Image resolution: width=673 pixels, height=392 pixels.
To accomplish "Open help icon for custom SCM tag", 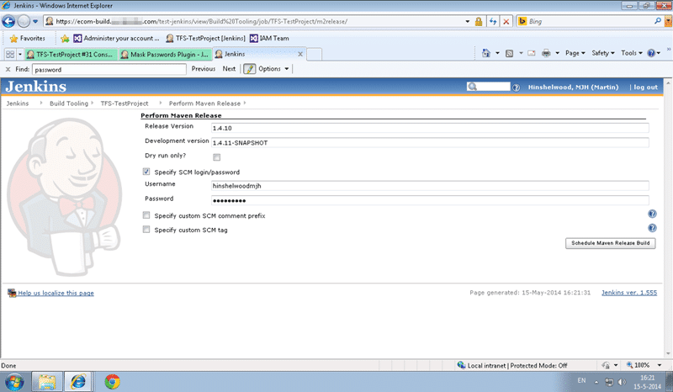I will click(x=652, y=228).
